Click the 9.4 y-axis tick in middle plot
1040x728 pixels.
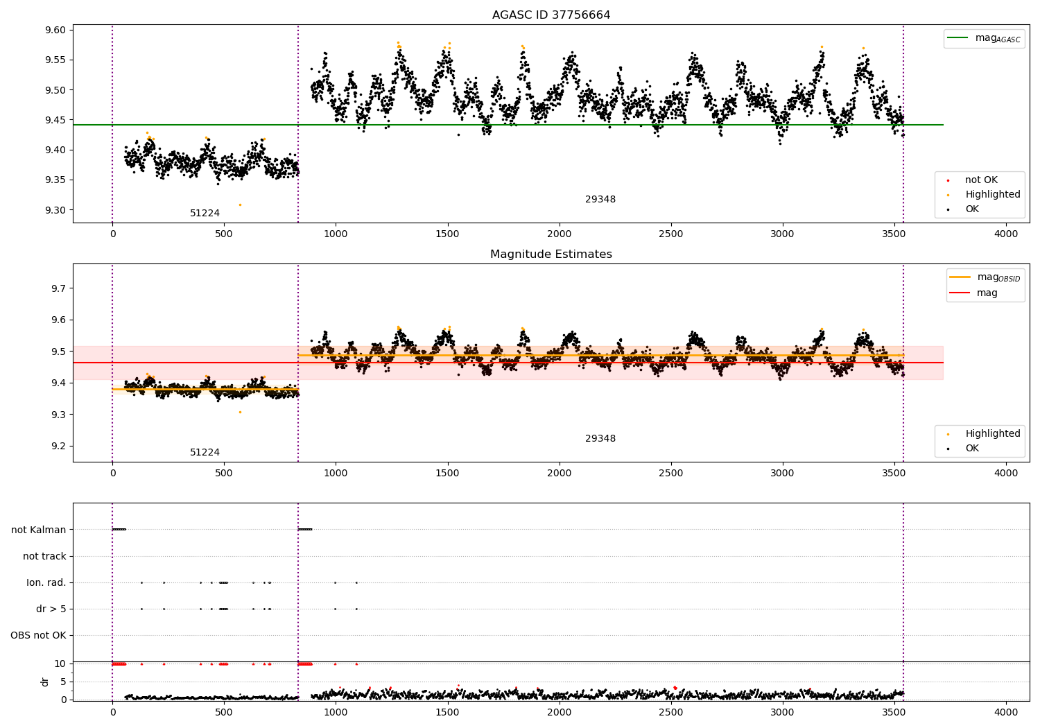click(58, 383)
